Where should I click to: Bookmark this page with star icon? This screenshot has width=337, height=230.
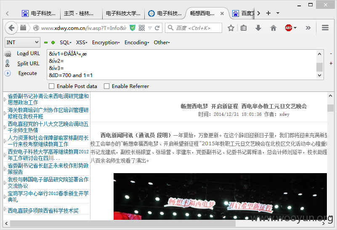click(x=231, y=28)
